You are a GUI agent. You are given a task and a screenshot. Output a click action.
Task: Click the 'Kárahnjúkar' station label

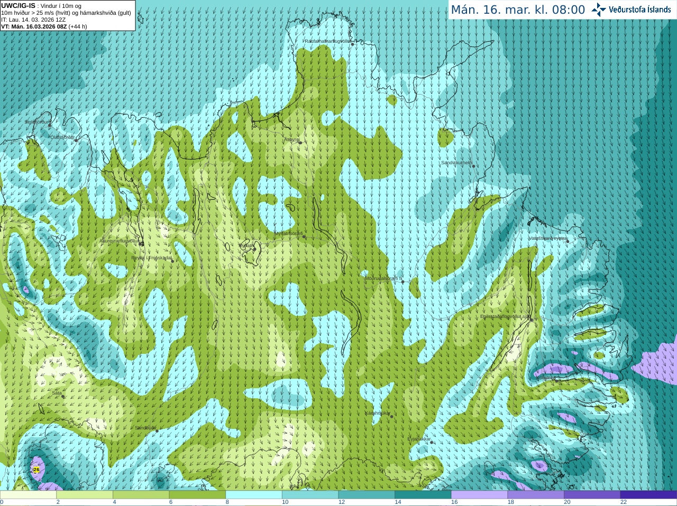(x=378, y=413)
